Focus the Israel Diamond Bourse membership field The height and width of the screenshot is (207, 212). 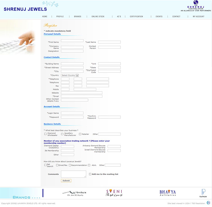pyautogui.click(x=114, y=150)
